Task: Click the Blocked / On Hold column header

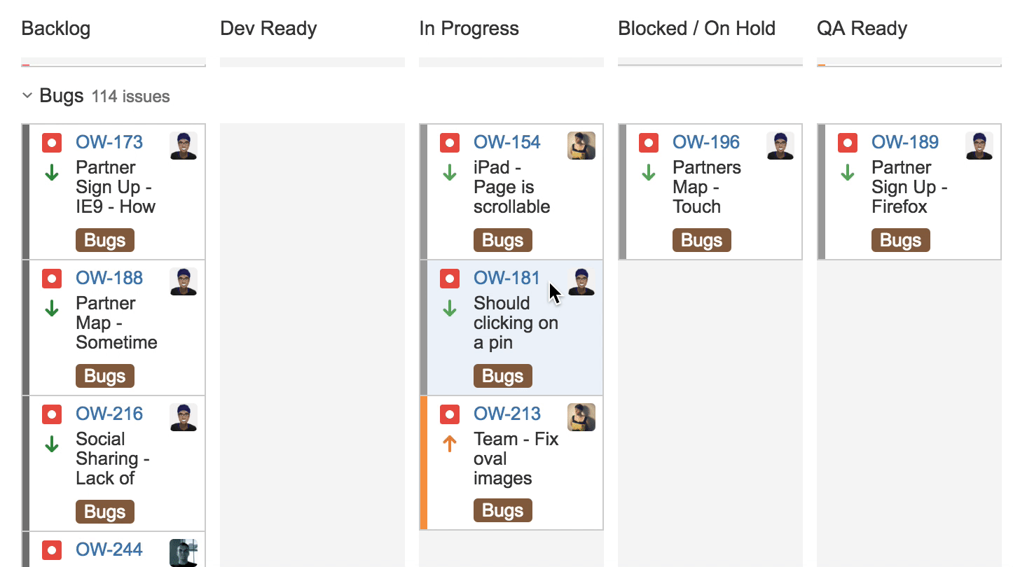Action: coord(696,29)
